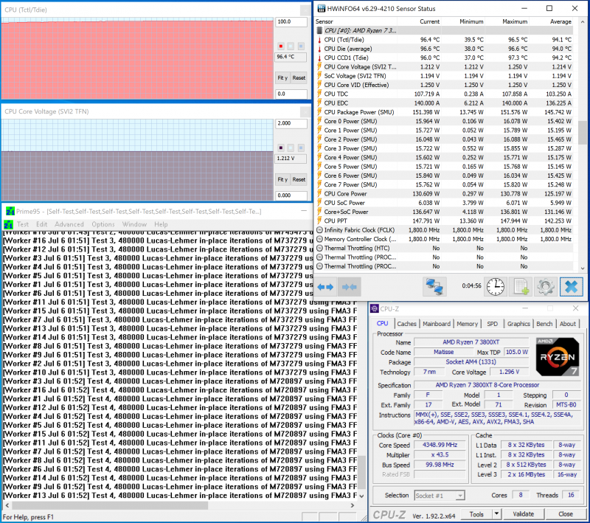Click the HWiNFO expand columns arrows icon
Screen dimensions: 590x523
coord(325,287)
